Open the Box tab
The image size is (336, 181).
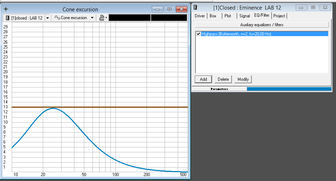click(x=213, y=16)
